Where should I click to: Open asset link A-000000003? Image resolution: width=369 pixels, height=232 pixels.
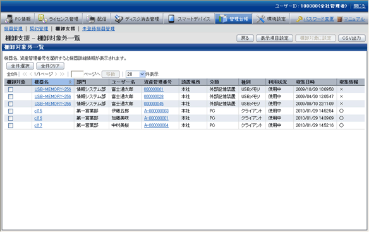pos(156,111)
